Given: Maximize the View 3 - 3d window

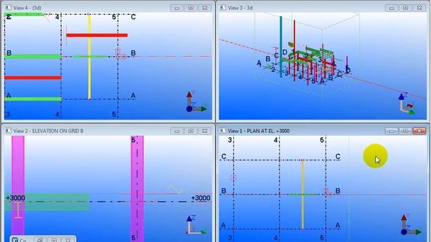Looking at the screenshot, I should 405,8.
